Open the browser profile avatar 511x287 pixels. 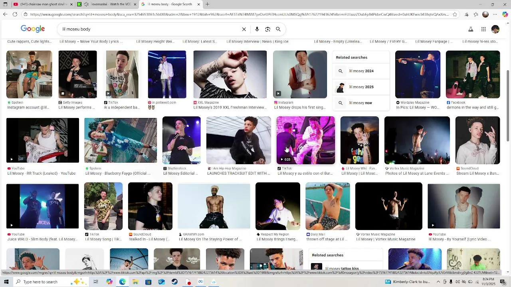pos(485,14)
